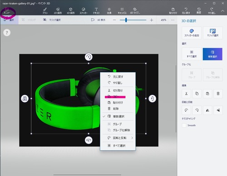
Task: Flip horizontal using the right panel icon
Action: coord(207,110)
